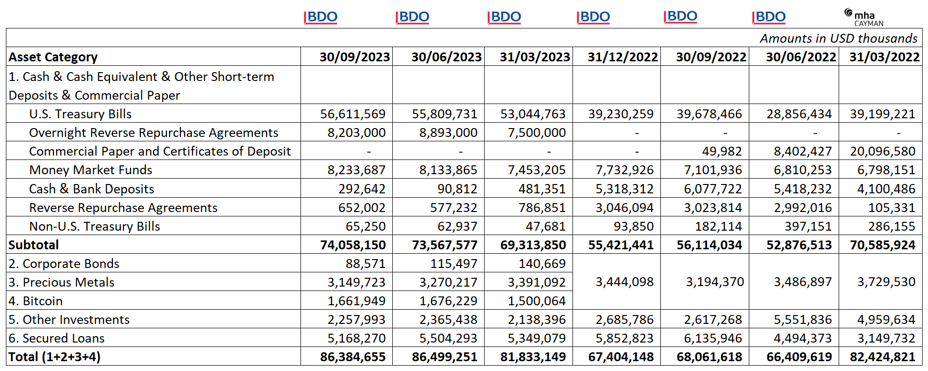Image resolution: width=928 pixels, height=371 pixels.
Task: Click the 'Reverse Repurchase Agreements' row label
Action: pyautogui.click(x=123, y=208)
